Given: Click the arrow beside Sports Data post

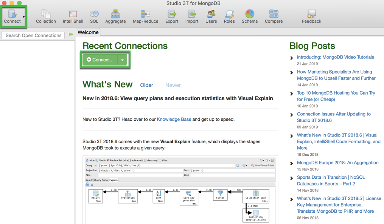Looking at the screenshot, I should coord(291,178).
